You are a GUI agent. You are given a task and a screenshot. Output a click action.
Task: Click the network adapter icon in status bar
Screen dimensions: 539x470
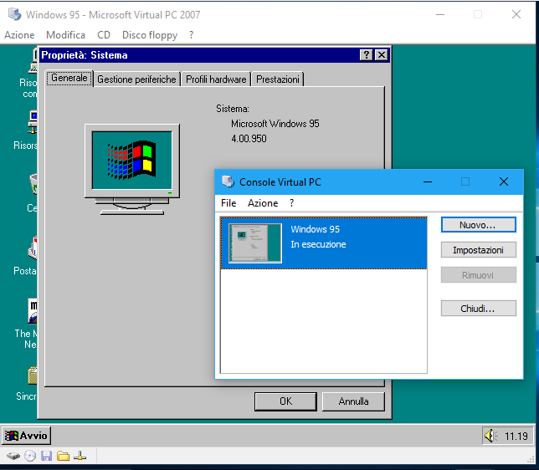[80, 457]
